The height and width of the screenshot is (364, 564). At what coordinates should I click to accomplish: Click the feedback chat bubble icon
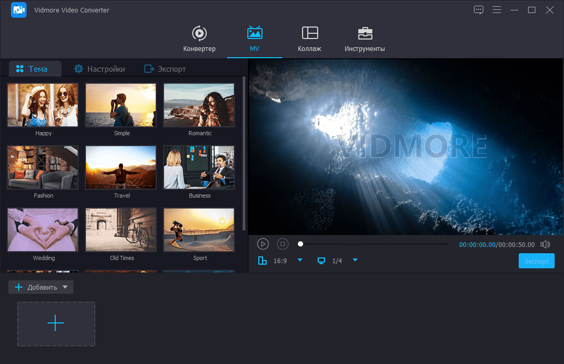(x=478, y=10)
